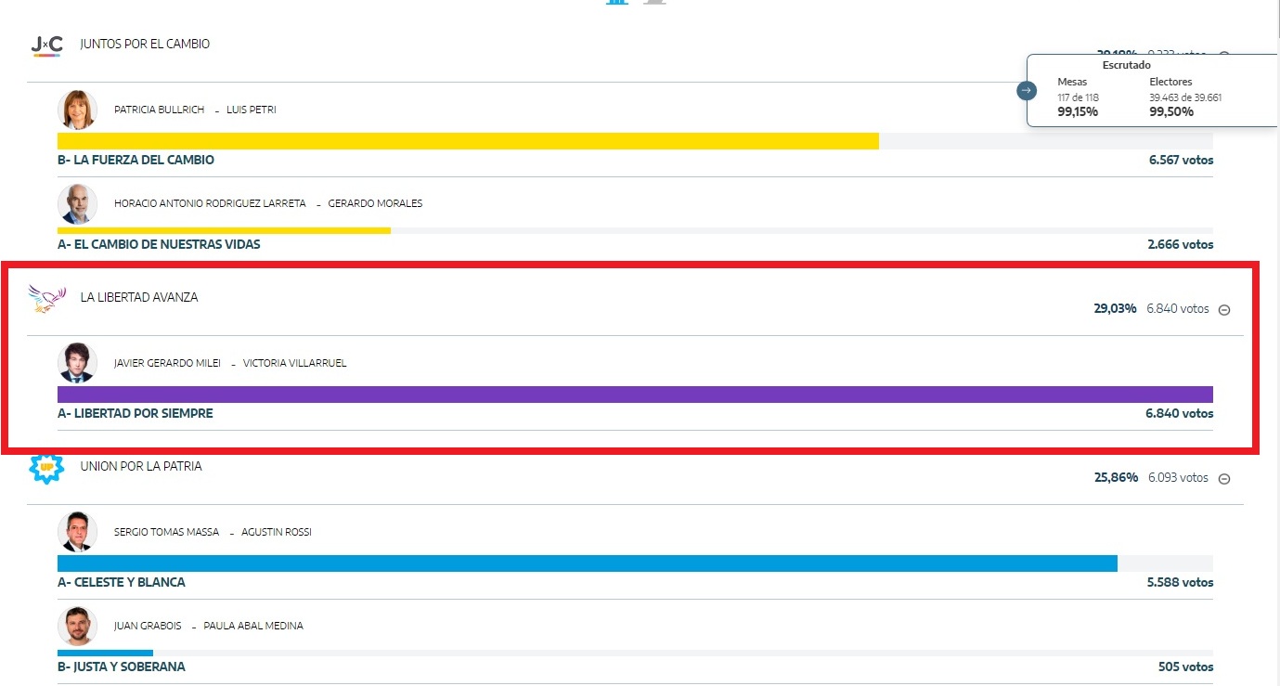
Task: Click Grabois's small blue vote bar
Action: [x=105, y=653]
